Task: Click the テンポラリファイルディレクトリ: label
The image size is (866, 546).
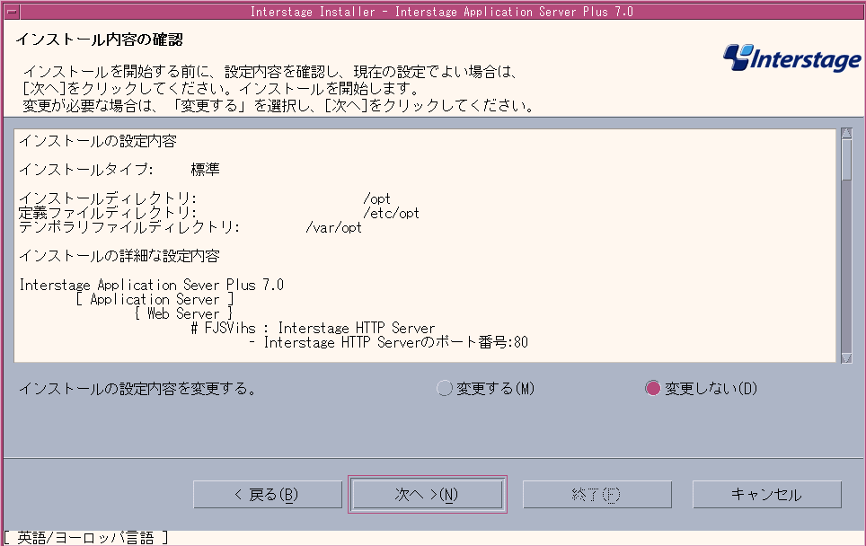Action: coord(129,227)
